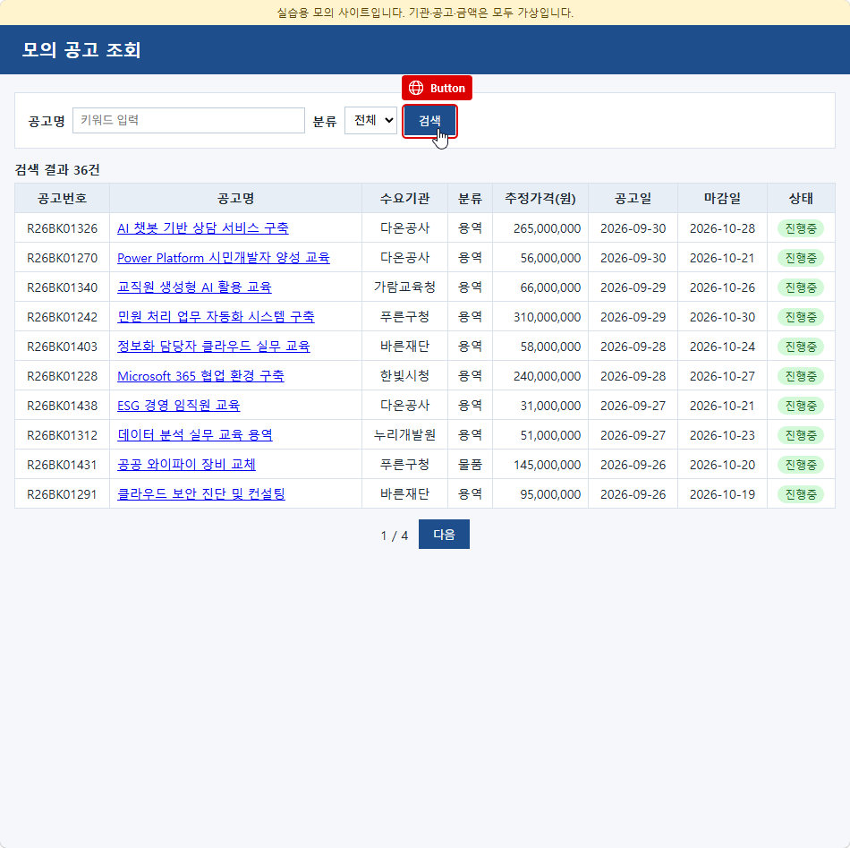Click the 검색 결과 36건 count

[57, 170]
